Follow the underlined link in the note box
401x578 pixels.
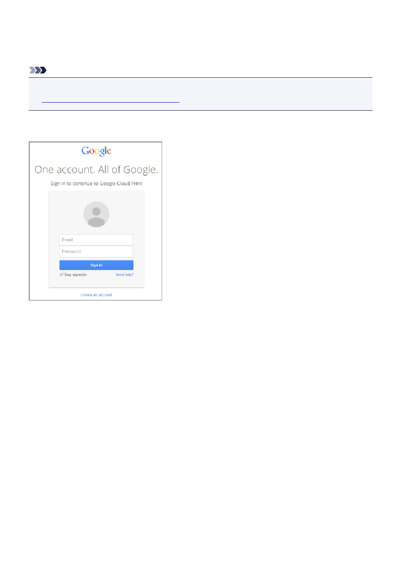[111, 101]
